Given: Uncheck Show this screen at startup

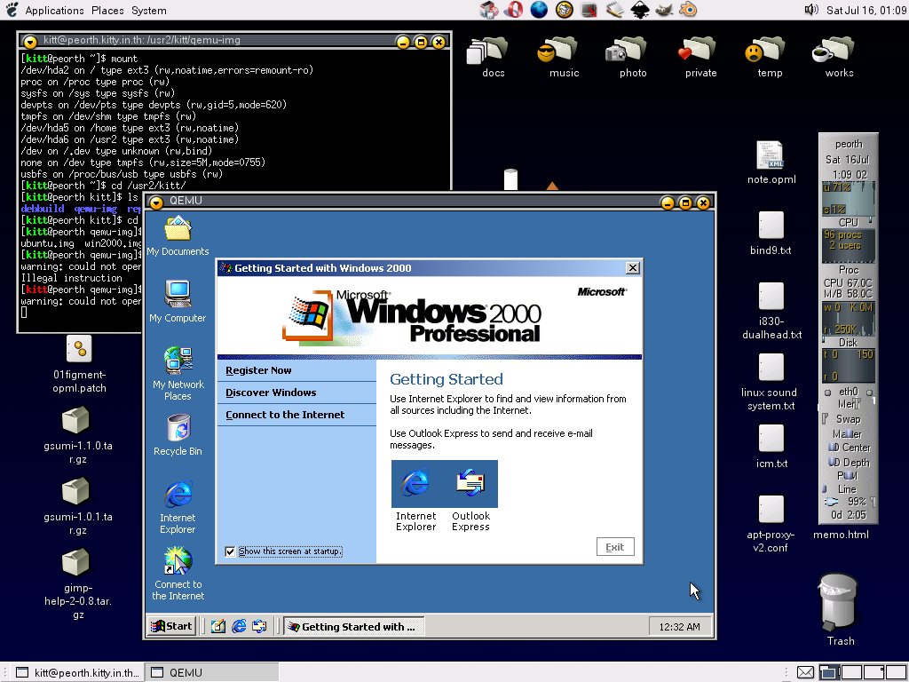Looking at the screenshot, I should [230, 551].
